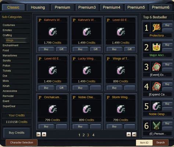Click the winged statue icon in bestseller 6

coord(156,126)
